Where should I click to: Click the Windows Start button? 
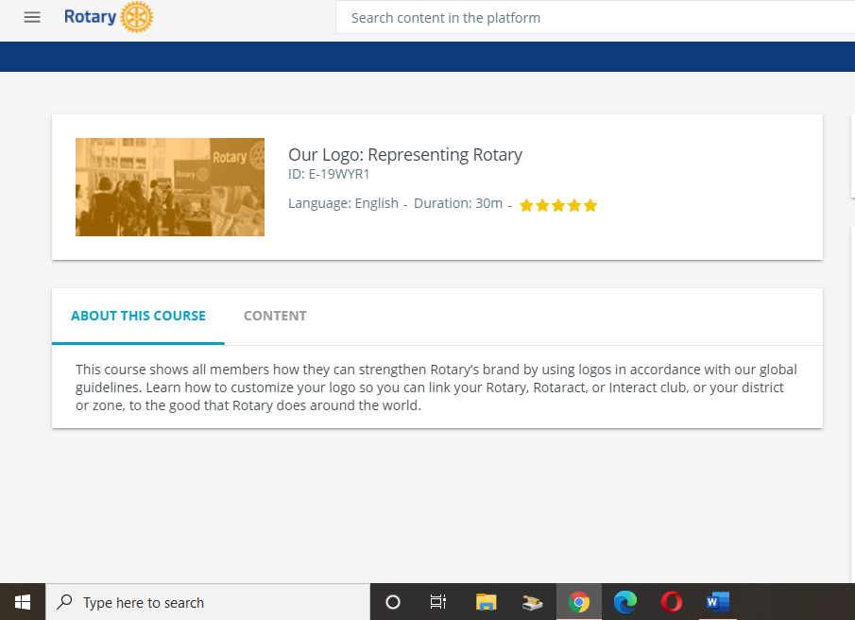[23, 602]
